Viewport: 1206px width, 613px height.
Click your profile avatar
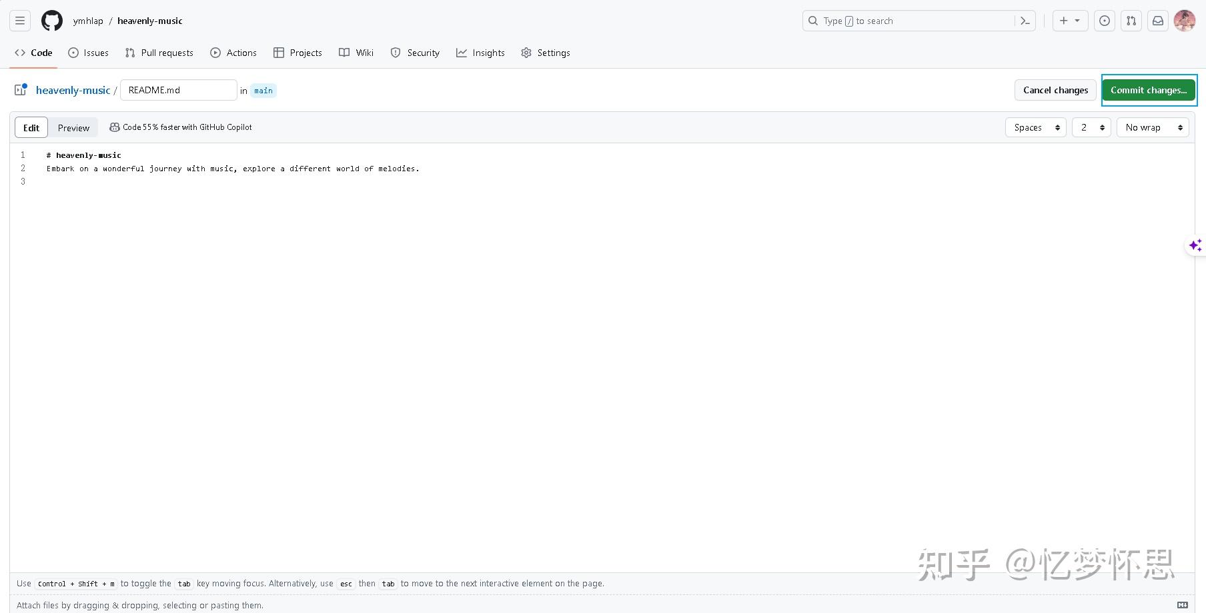1185,21
